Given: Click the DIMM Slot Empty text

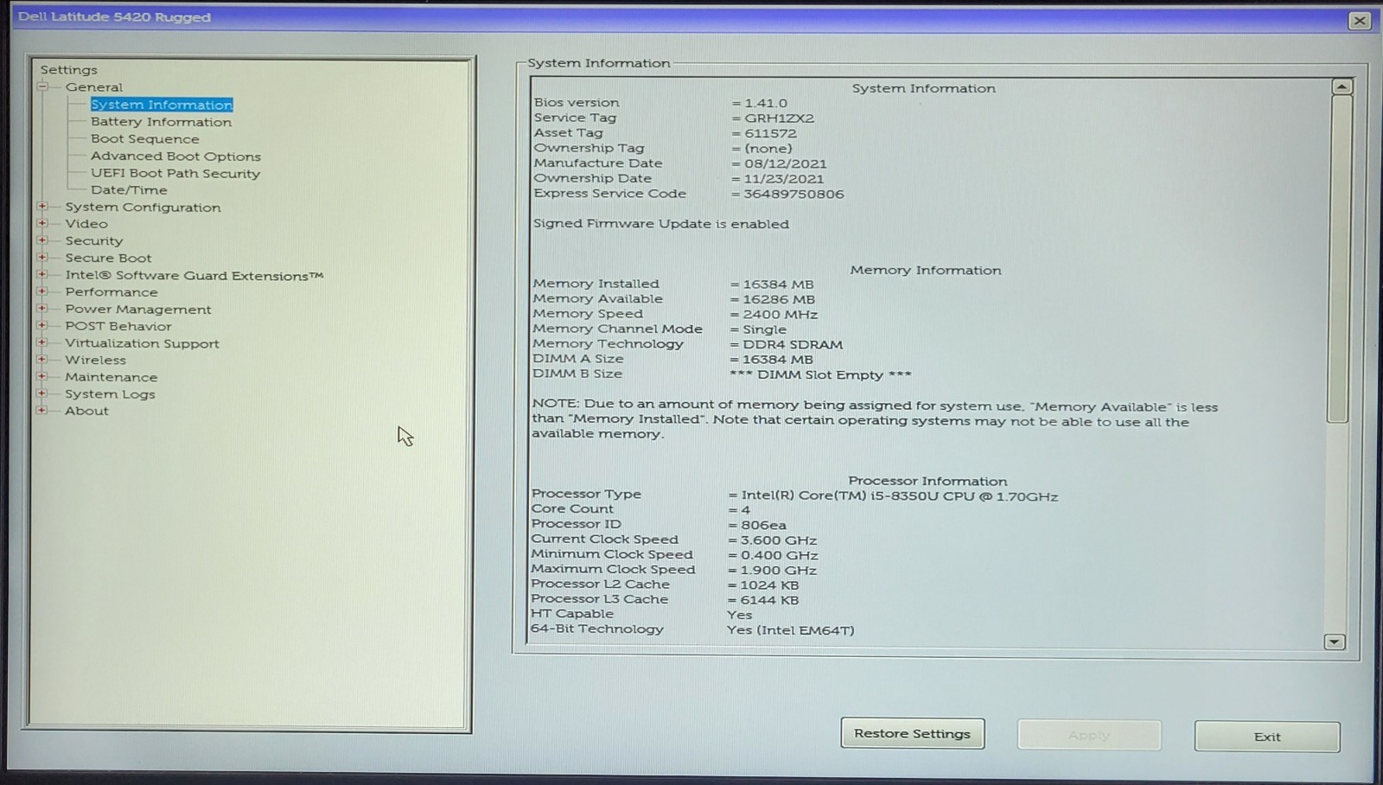Looking at the screenshot, I should click(820, 375).
